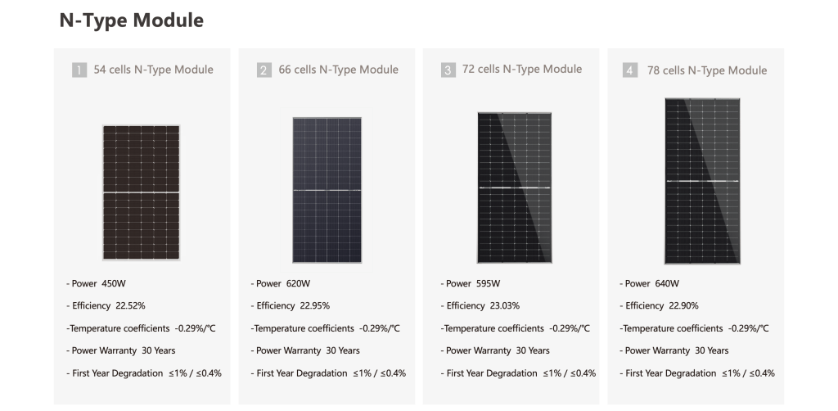Click the '54 cells N-Type Module' title
The width and height of the screenshot is (838, 411).
(x=153, y=70)
